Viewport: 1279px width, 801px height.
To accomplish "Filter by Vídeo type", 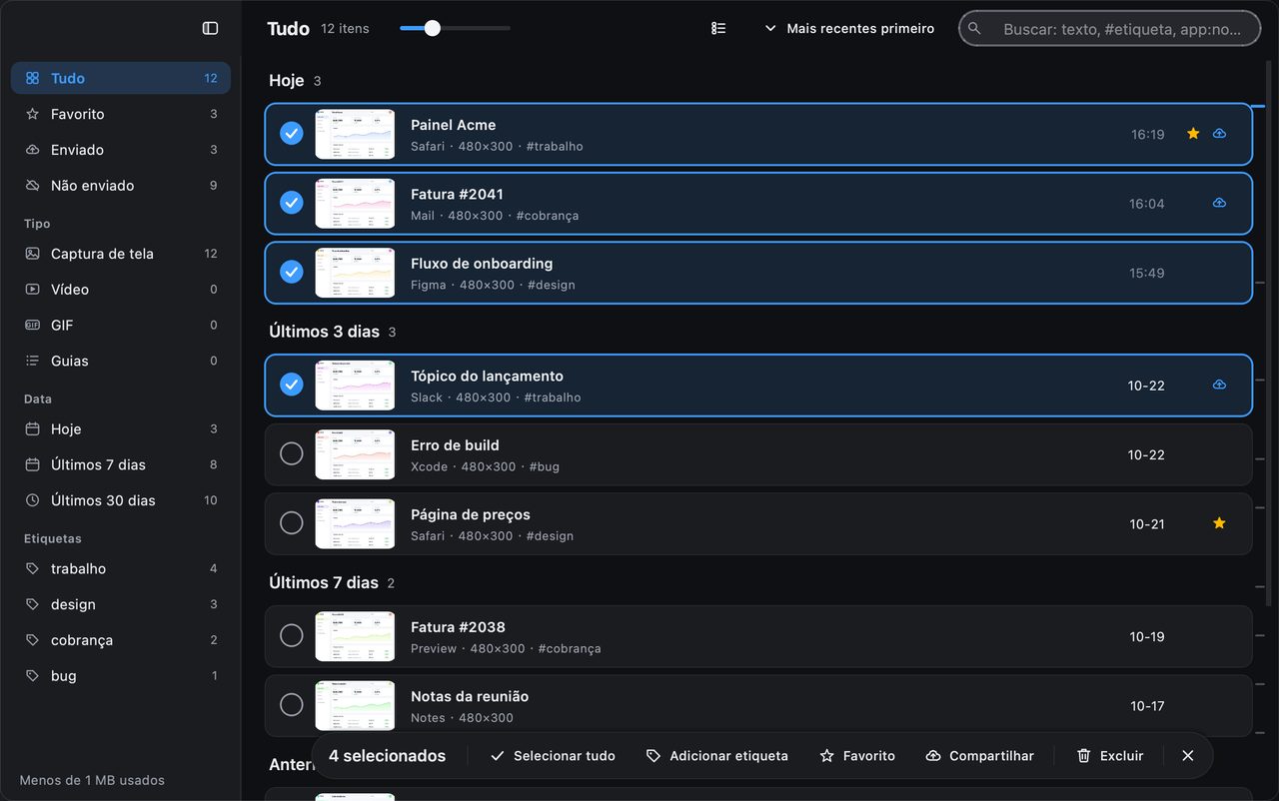I will (121, 290).
